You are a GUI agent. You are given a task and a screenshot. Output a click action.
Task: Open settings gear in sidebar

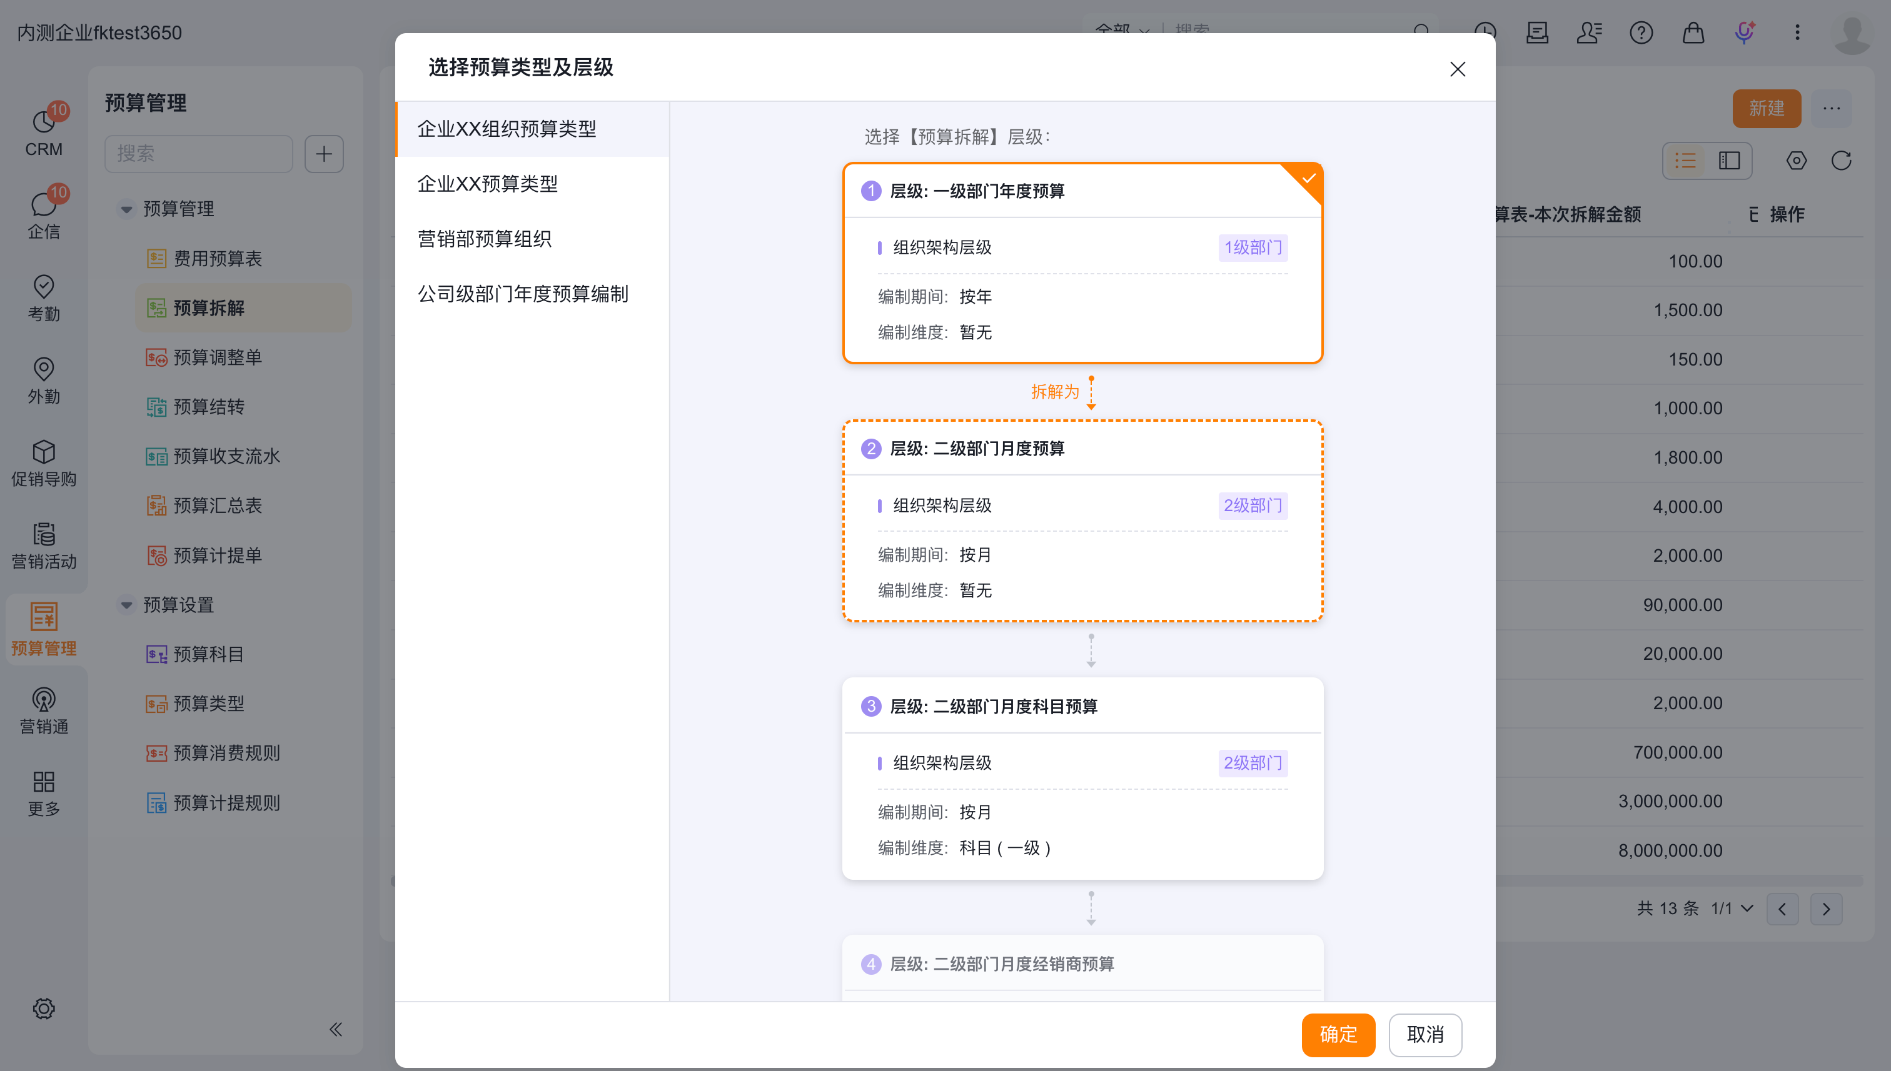43,1009
